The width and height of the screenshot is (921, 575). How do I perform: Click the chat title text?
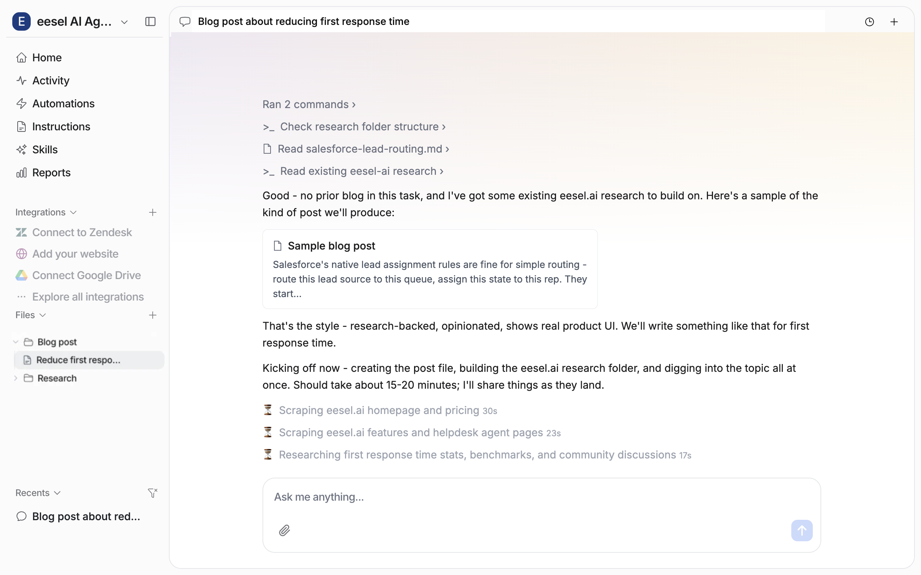[304, 21]
